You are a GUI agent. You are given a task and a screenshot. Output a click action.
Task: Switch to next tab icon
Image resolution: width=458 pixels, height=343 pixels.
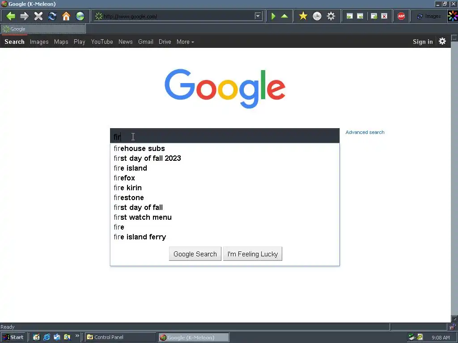tap(360, 16)
